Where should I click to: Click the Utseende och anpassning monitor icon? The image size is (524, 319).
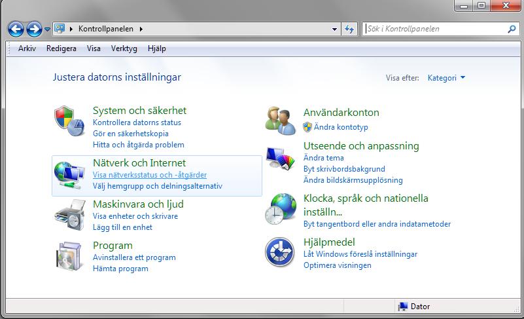point(281,159)
